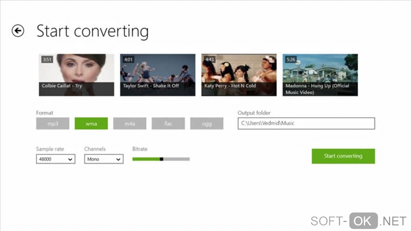The width and height of the screenshot is (411, 231).
Task: Click the Output folder label
Action: [254, 113]
